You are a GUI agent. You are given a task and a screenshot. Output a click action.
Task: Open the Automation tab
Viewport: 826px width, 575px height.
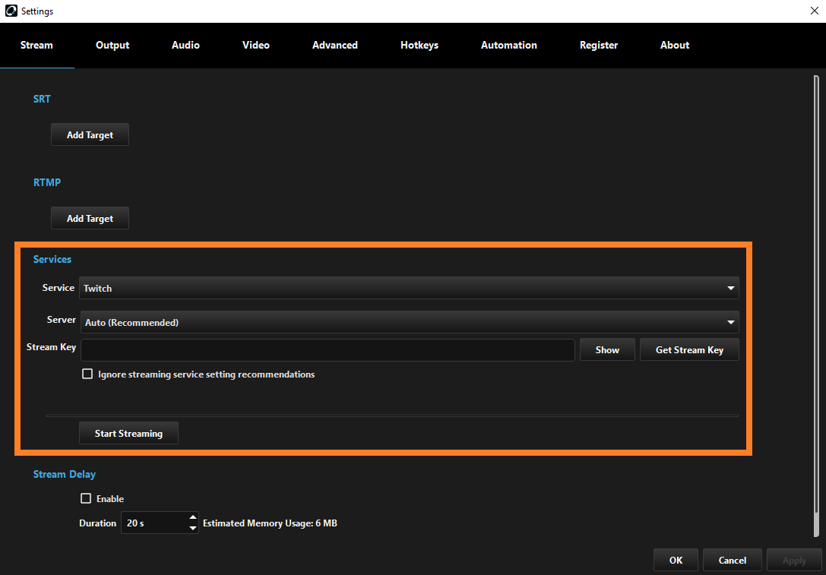click(508, 46)
